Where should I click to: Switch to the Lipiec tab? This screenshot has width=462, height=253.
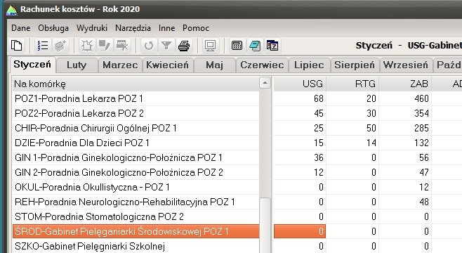309,65
